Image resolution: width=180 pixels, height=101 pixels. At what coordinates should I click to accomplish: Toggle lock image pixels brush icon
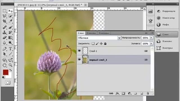[x=97, y=44]
